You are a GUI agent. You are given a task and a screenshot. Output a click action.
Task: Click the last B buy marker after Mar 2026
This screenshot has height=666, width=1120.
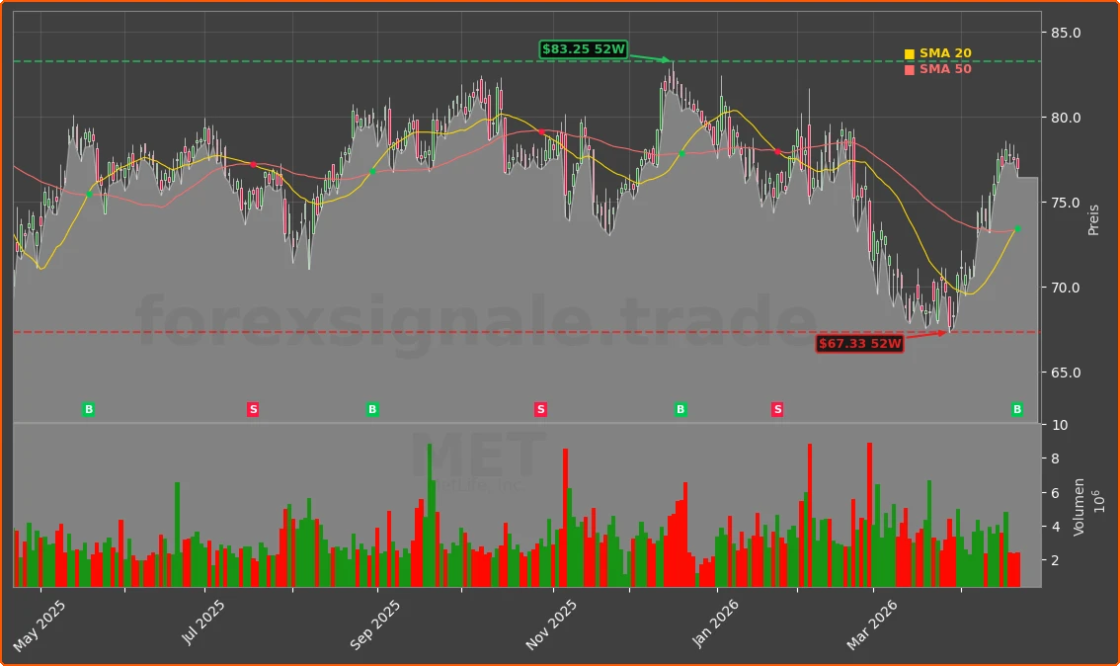1017,409
